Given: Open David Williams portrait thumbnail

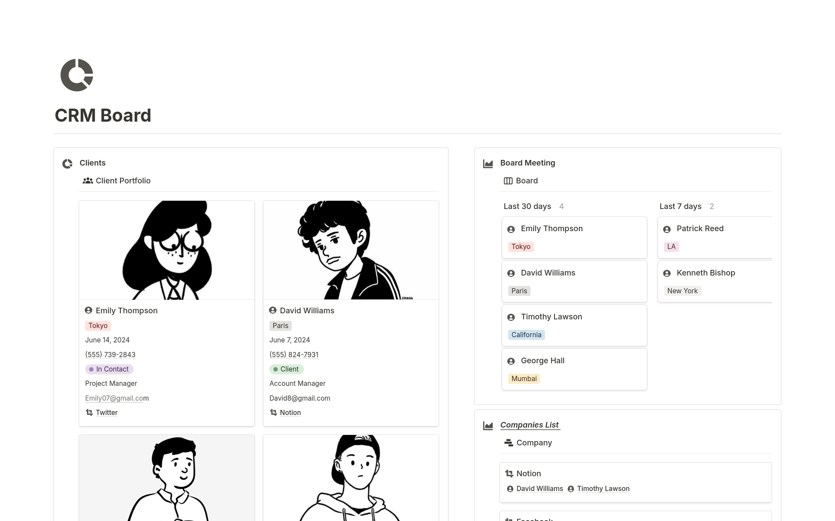Looking at the screenshot, I should click(351, 250).
